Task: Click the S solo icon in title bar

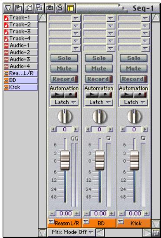Action: point(60,8)
